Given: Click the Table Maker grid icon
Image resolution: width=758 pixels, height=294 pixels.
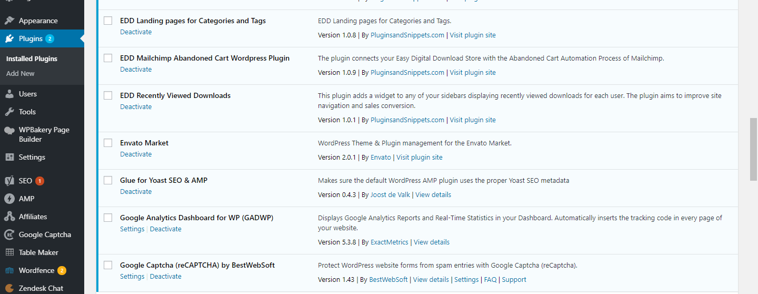Looking at the screenshot, I should (9, 252).
